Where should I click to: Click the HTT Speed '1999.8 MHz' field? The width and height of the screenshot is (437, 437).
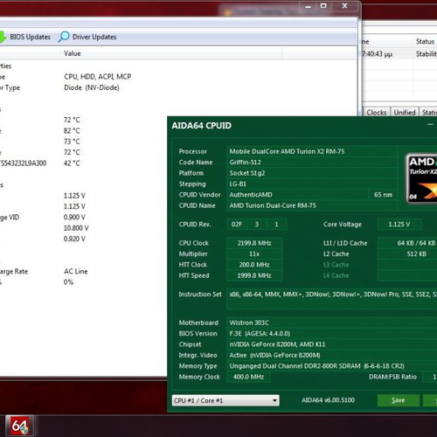[254, 275]
